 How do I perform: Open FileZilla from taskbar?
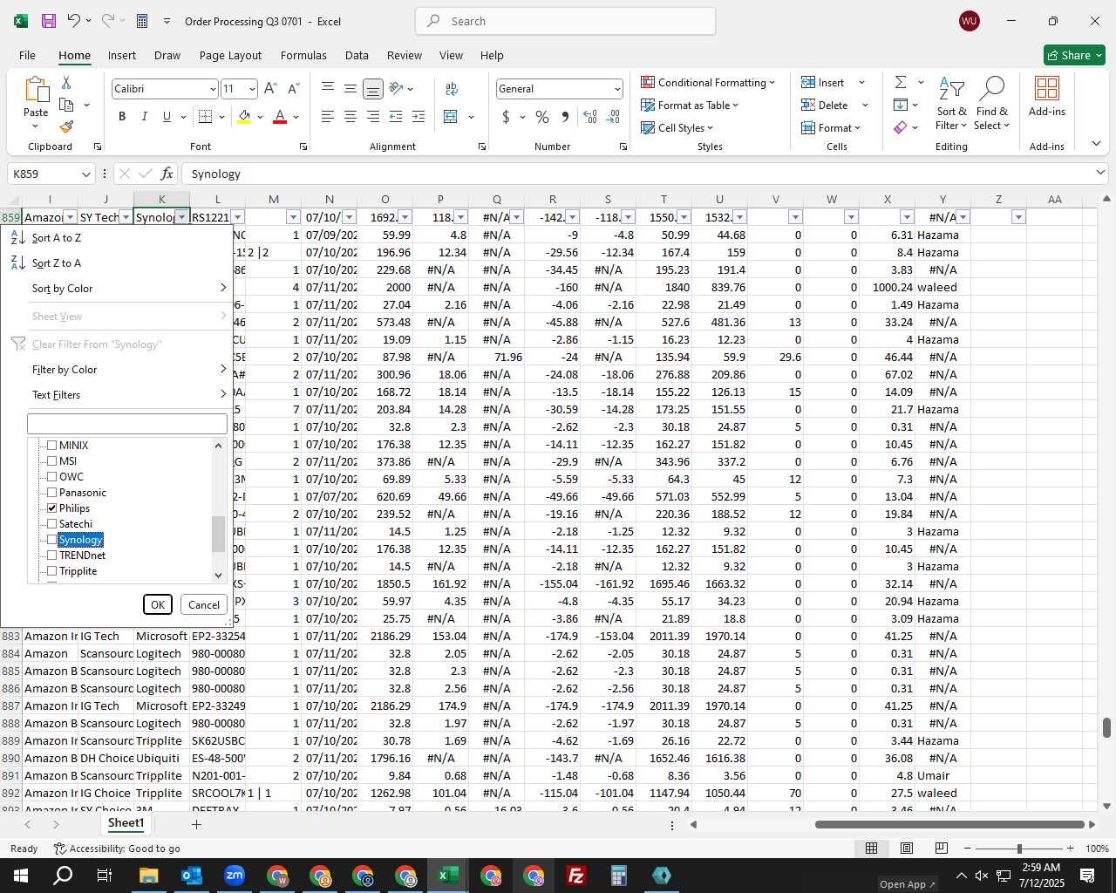coord(575,876)
